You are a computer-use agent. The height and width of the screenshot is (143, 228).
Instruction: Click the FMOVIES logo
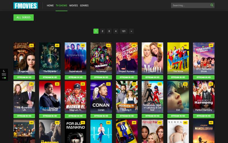click(x=26, y=5)
